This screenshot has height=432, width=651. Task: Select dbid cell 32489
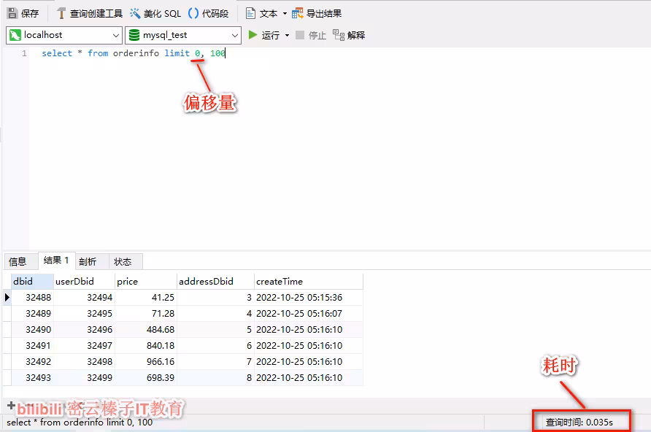(x=32, y=313)
